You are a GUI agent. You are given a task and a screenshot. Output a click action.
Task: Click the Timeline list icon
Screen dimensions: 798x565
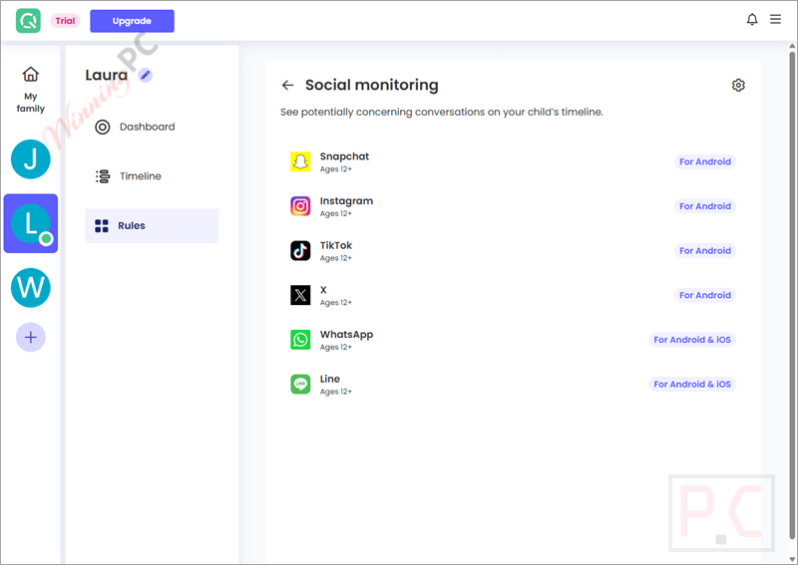tap(103, 176)
